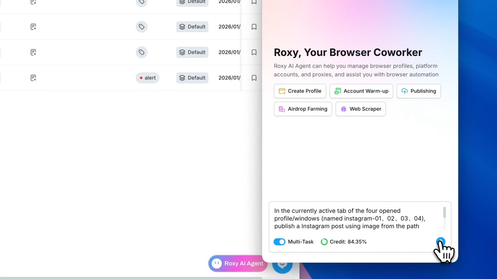497x279 pixels.
Task: Click the Default group tag in the second row
Action: (x=192, y=27)
